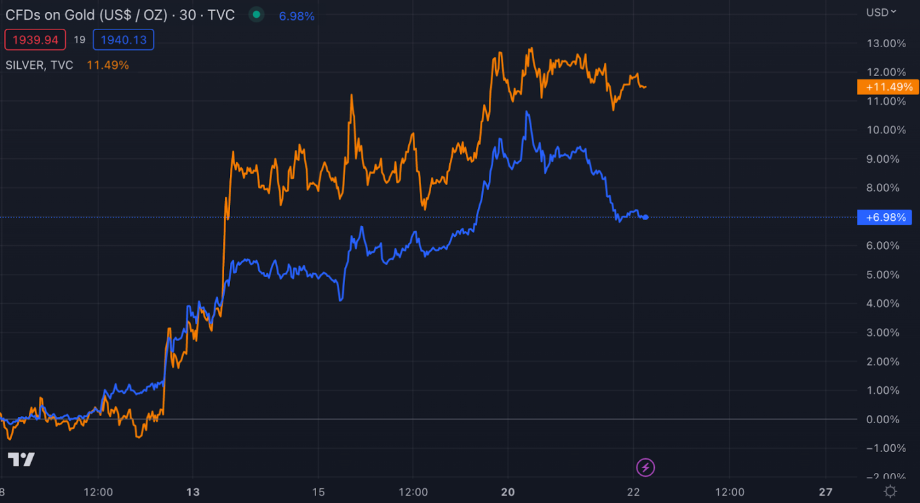Click the 0.00% level on price scale
The height and width of the screenshot is (503, 920).
(x=888, y=419)
